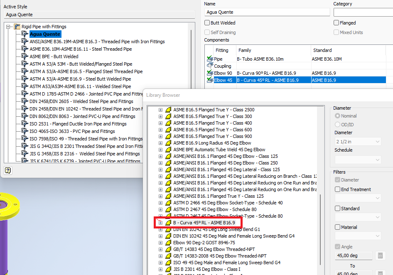This screenshot has height=275, width=393.
Task: Click the Angle 45,00 deg input field
Action: (354, 256)
